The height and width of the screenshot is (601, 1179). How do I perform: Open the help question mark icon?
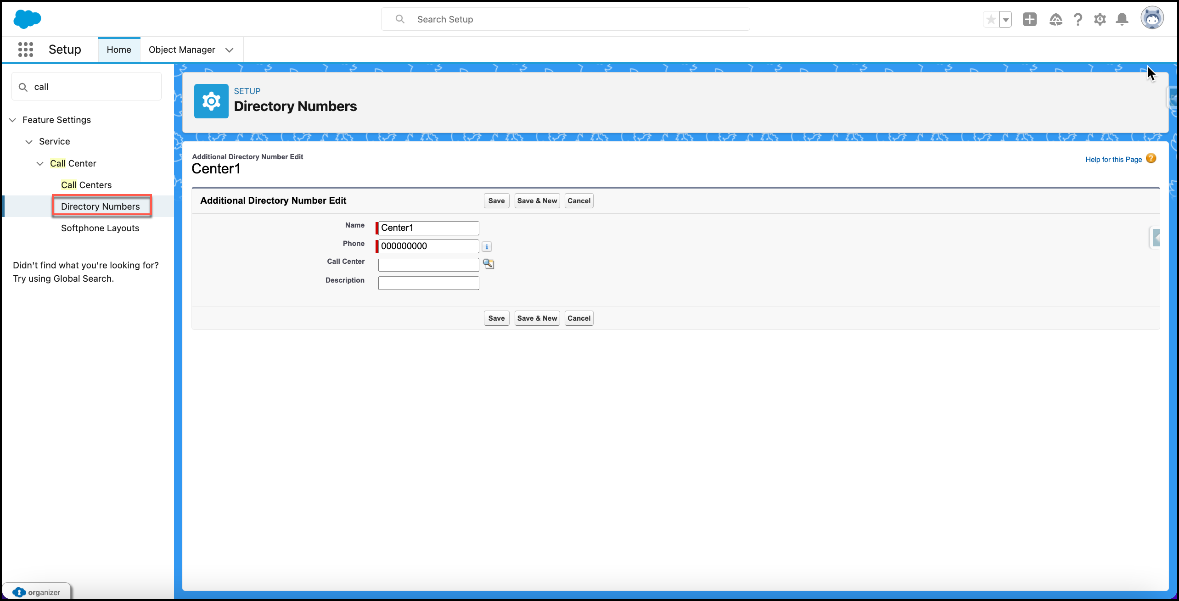(x=1078, y=19)
